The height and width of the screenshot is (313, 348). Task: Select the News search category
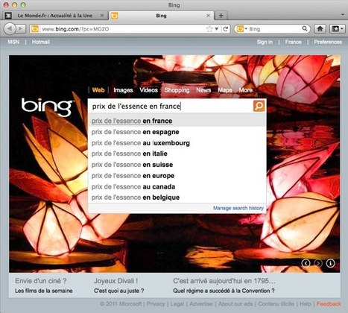point(203,90)
